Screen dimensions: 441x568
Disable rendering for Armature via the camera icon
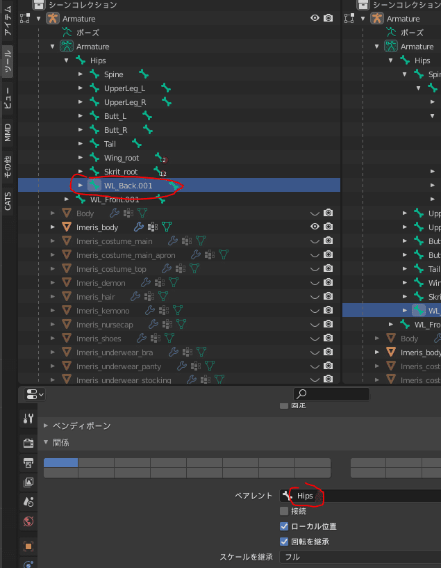(x=328, y=18)
